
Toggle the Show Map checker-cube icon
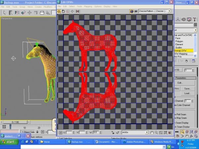132,11
